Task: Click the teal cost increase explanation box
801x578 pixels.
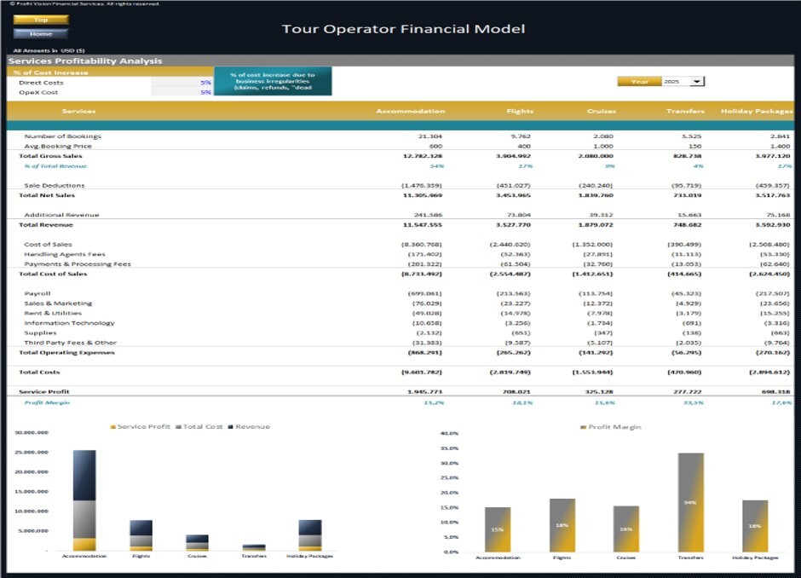Action: point(274,83)
